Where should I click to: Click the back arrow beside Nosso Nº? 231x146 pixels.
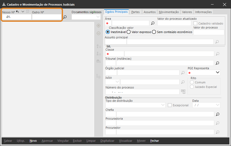tap(18, 11)
